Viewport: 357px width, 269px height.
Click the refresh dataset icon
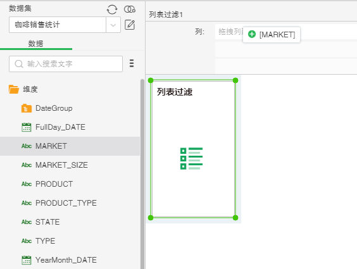coord(112,9)
